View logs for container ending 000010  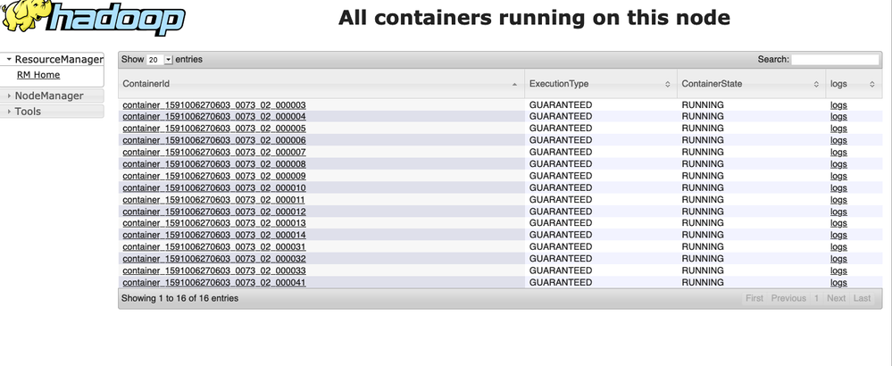click(x=838, y=188)
